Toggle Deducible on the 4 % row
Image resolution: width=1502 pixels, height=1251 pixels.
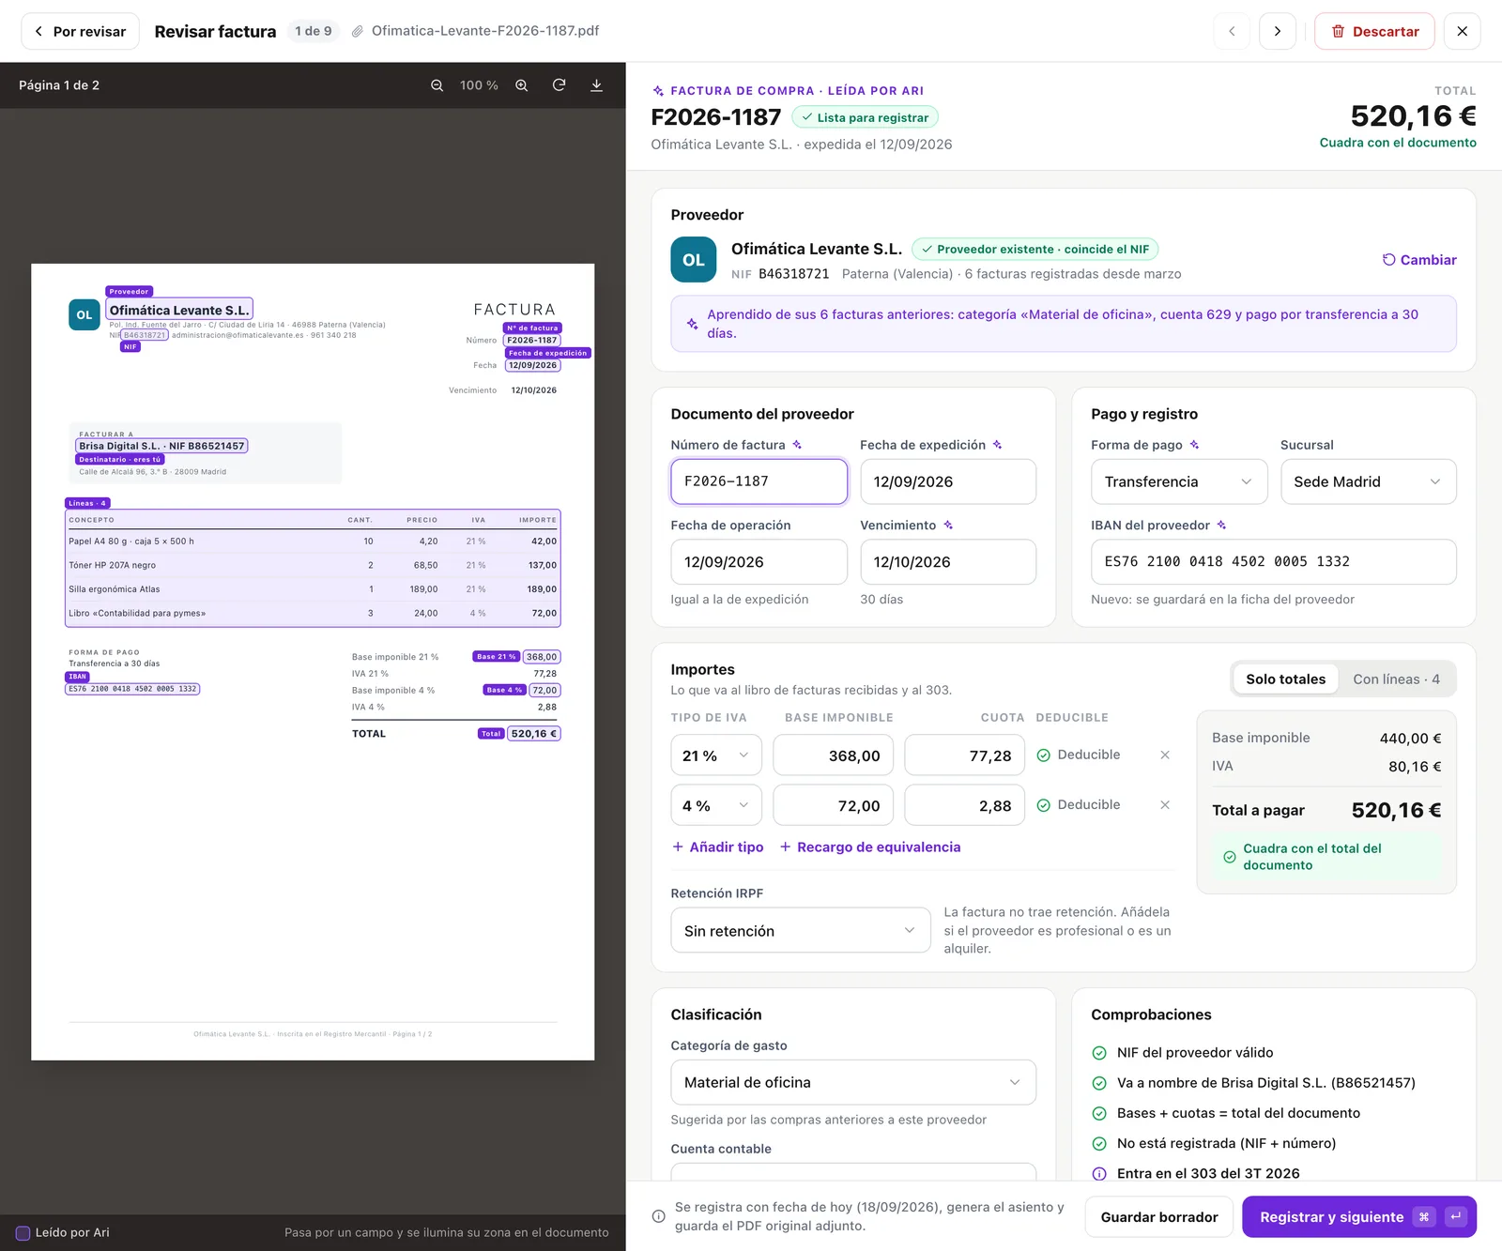tap(1079, 804)
